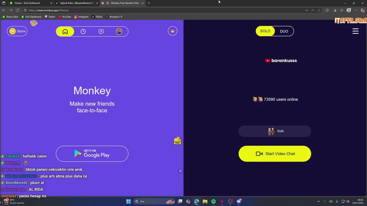Image resolution: width=367 pixels, height=206 pixels.
Task: Open Copilot in the Edge toolbar
Action: [363, 10]
